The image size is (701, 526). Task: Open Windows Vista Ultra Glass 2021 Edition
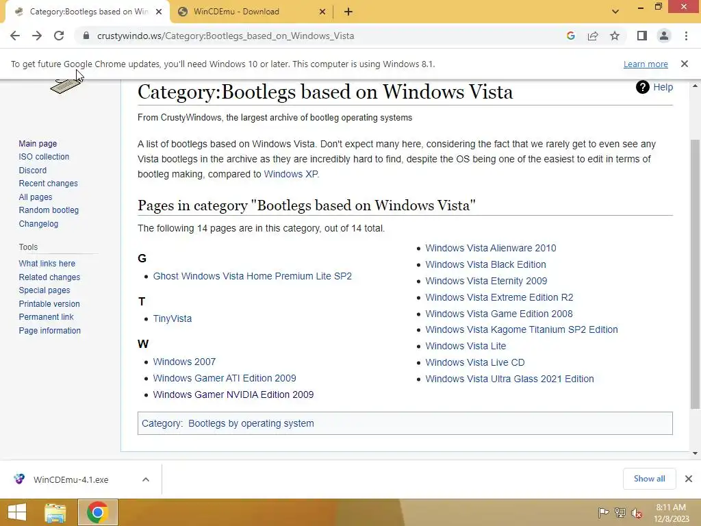[x=509, y=379]
